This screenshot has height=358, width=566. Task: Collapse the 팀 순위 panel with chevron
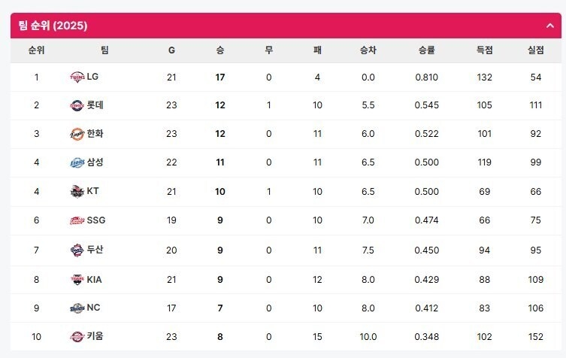(x=549, y=26)
